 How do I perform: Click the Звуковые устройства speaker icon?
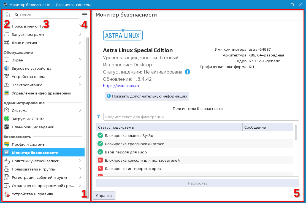click(x=7, y=68)
